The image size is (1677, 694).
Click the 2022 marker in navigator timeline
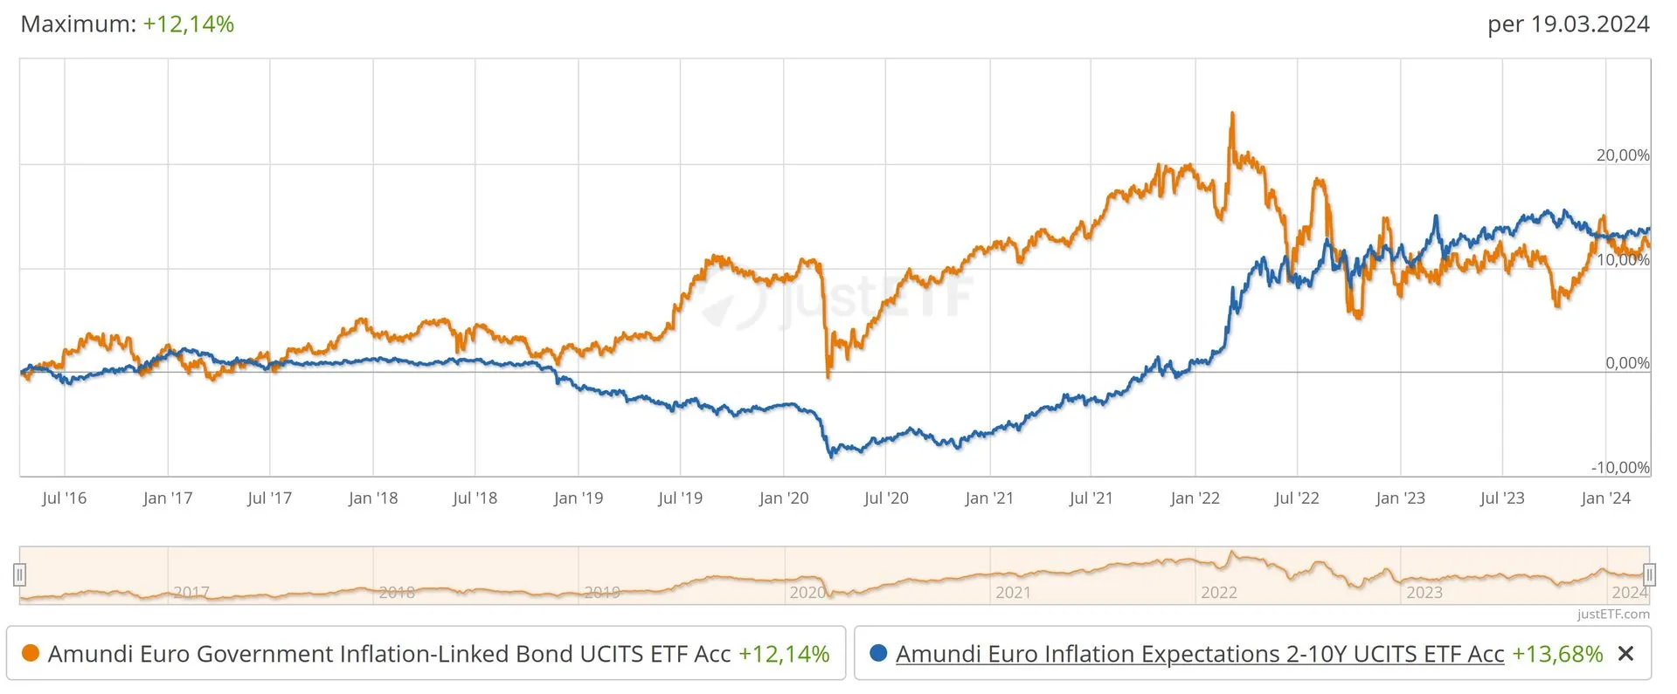[1218, 592]
